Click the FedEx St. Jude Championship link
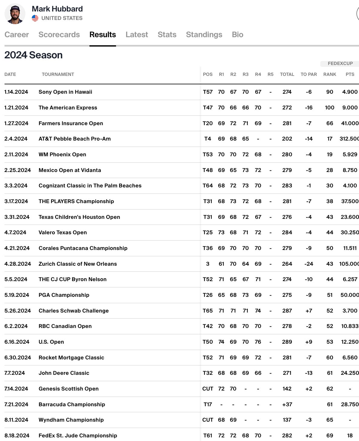Screen dimensions: 359x441 tap(78, 436)
